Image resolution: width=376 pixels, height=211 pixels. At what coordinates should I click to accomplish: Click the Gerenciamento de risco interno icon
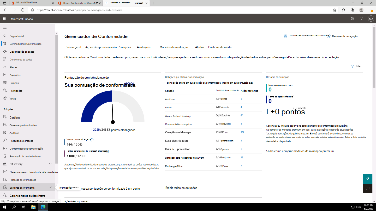pyautogui.click(x=5, y=195)
